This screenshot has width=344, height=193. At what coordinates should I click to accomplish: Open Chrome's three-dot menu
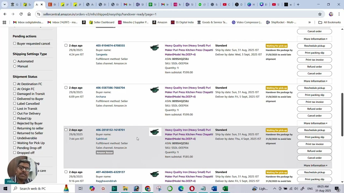pos(339,14)
